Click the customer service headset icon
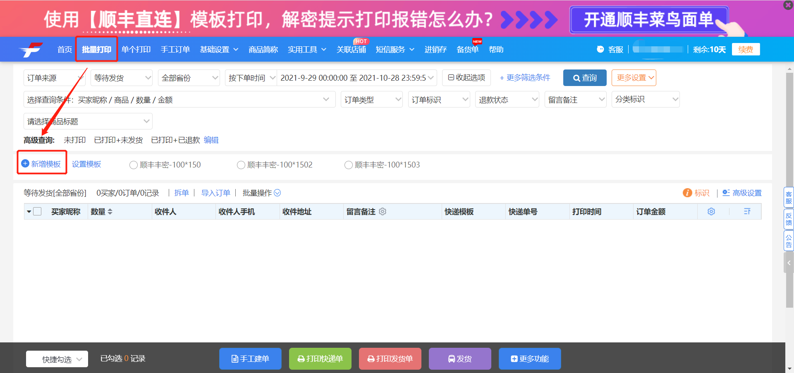 [600, 49]
